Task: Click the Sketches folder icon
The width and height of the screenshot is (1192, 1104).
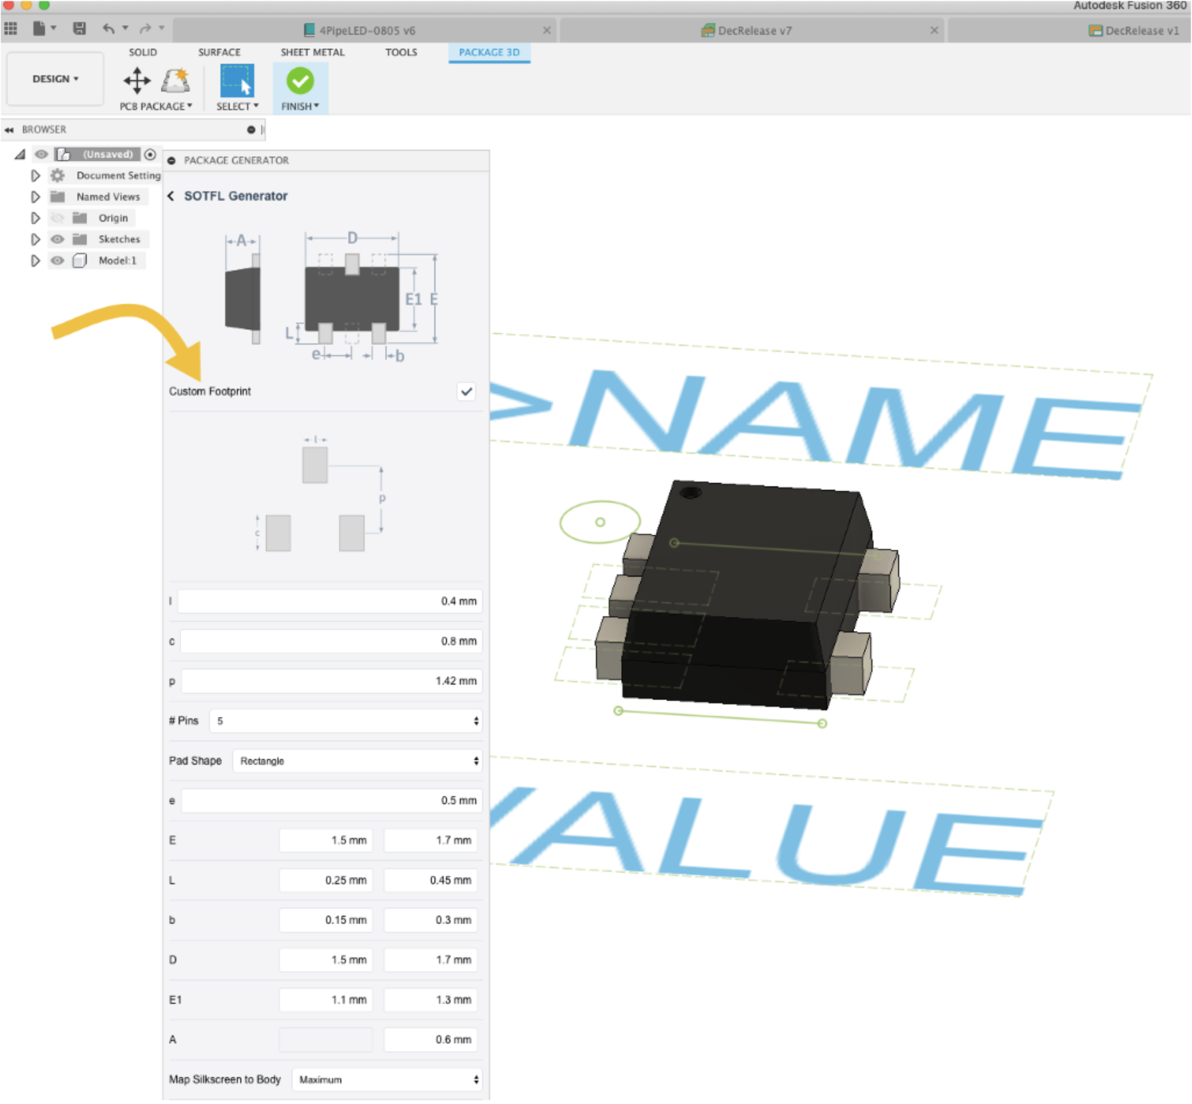Action: (80, 239)
